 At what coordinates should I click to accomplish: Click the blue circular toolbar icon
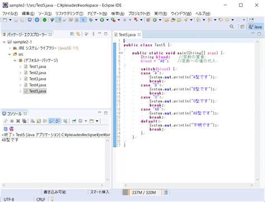point(37,20)
